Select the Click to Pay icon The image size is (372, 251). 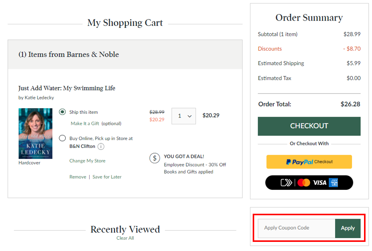tap(286, 183)
